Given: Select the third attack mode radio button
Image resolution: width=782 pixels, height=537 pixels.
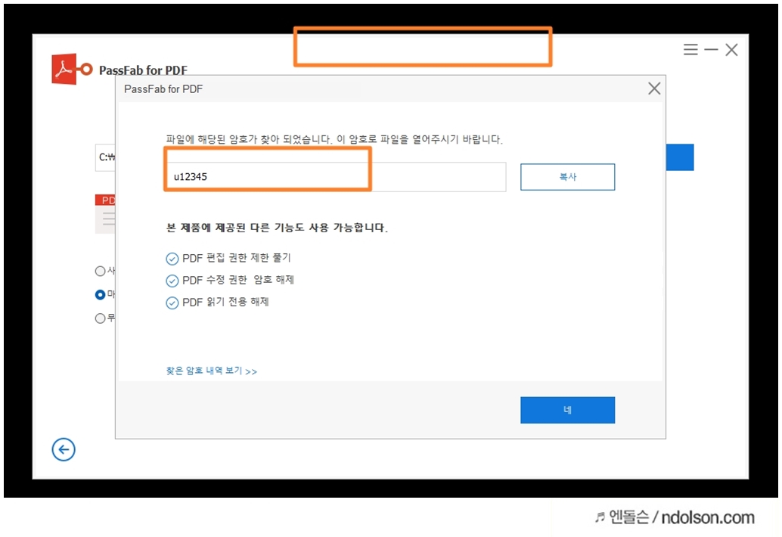Looking at the screenshot, I should coord(101,318).
